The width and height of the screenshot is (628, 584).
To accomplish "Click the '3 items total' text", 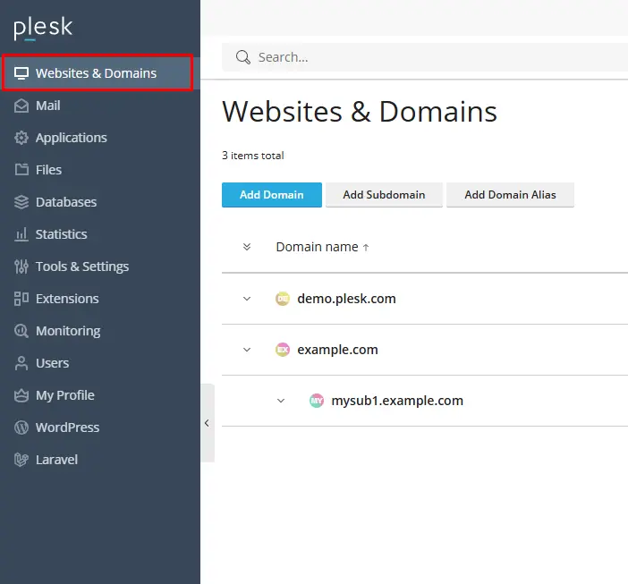I will (253, 156).
